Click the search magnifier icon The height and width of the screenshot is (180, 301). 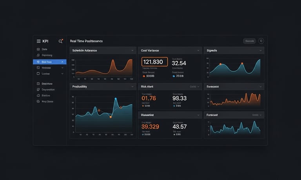point(60,41)
